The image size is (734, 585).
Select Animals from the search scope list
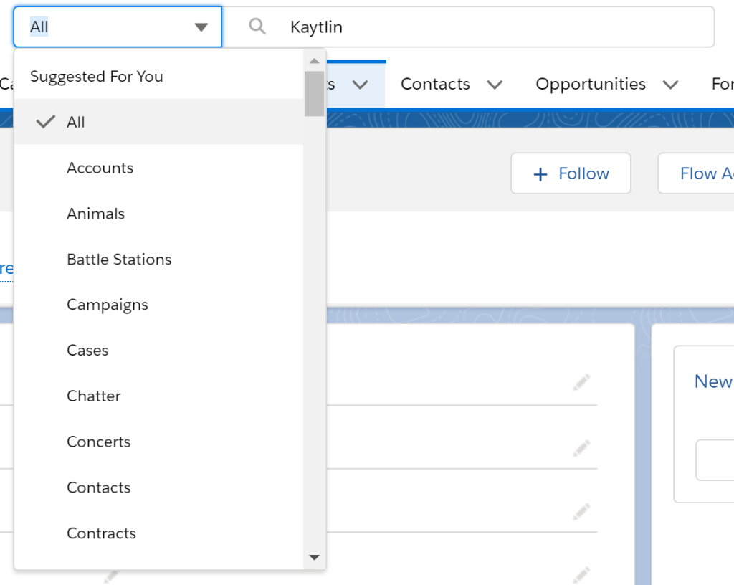click(95, 214)
